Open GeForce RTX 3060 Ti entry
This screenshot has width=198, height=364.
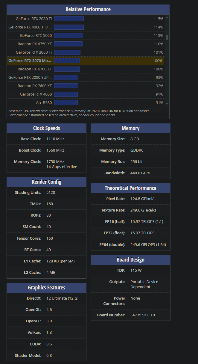tap(34, 52)
